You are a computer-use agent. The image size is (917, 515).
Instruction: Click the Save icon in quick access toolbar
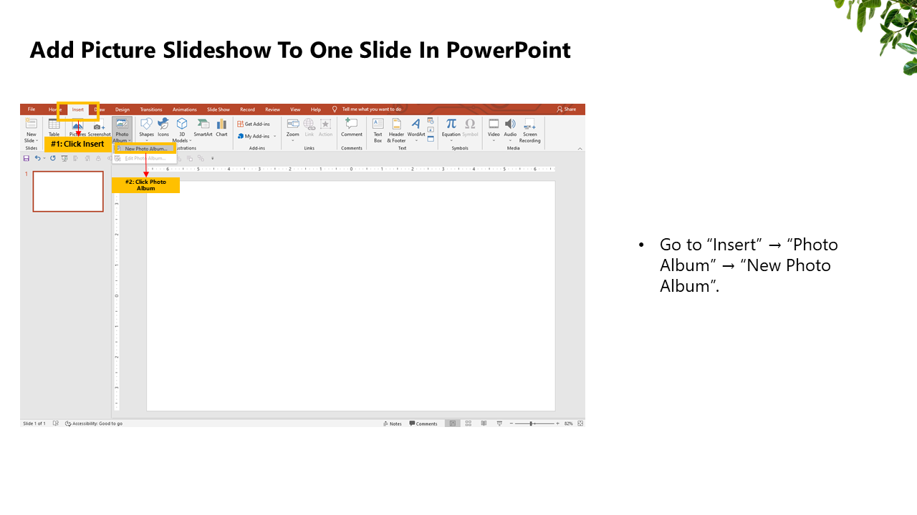[x=27, y=158]
